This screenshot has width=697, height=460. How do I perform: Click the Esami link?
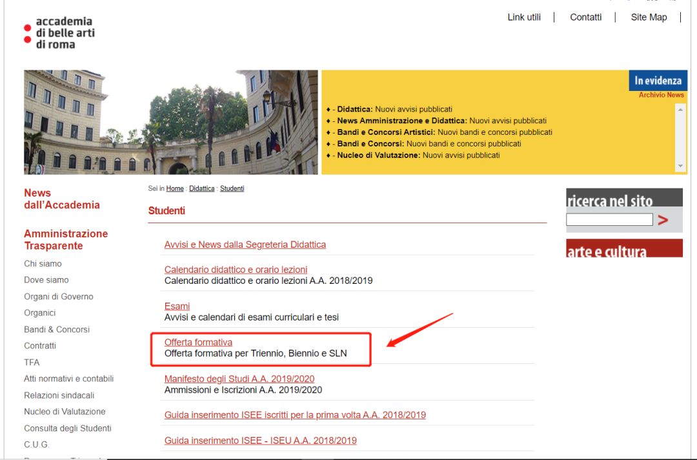point(177,306)
